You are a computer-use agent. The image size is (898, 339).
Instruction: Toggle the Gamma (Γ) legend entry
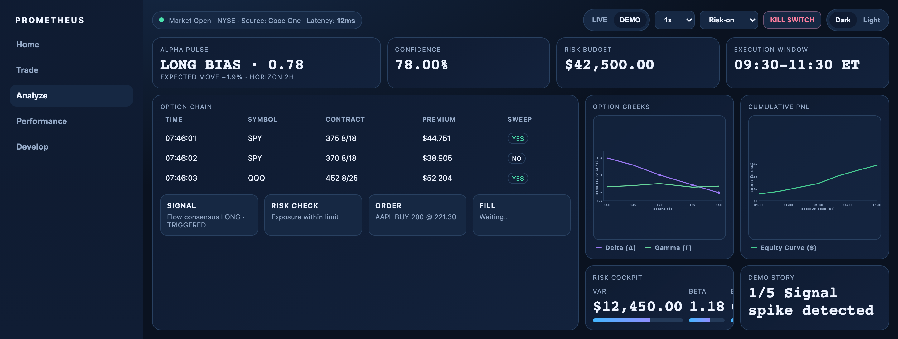click(x=668, y=248)
